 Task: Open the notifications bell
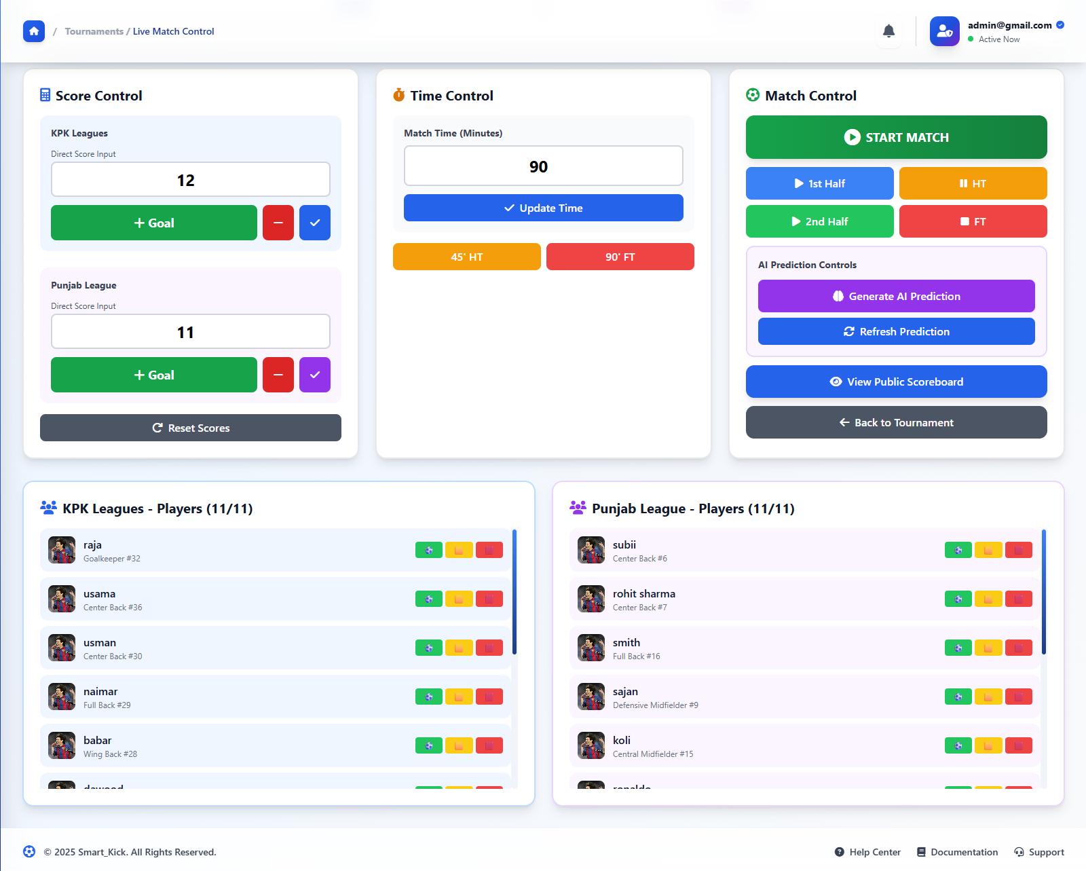click(x=888, y=31)
